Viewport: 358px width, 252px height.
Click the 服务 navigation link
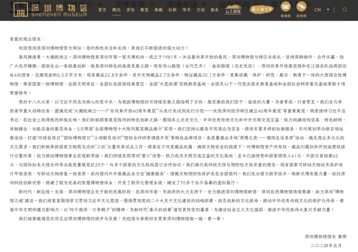[x=214, y=10]
